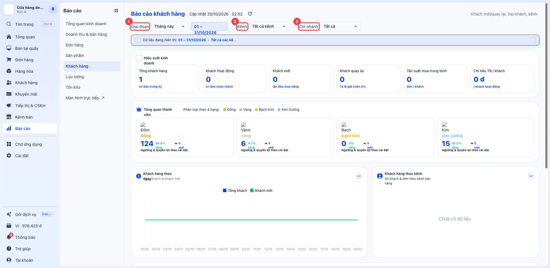The width and height of the screenshot is (550, 268).
Task: Open Gói dịch vụ in sidebar
Action: click(x=30, y=214)
